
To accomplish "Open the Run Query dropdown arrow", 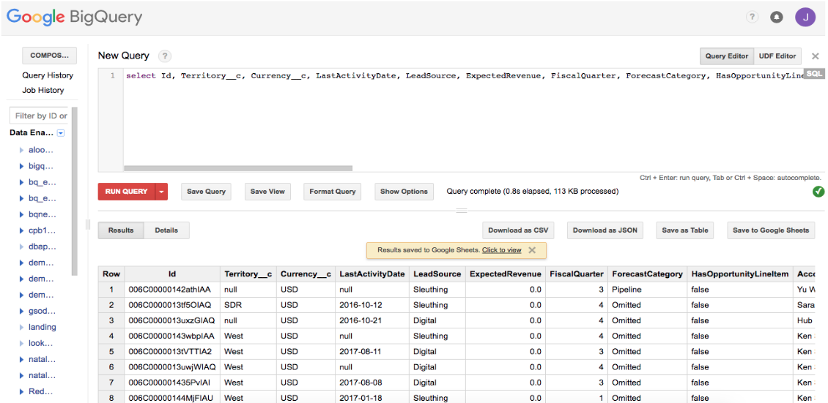I will tap(161, 192).
